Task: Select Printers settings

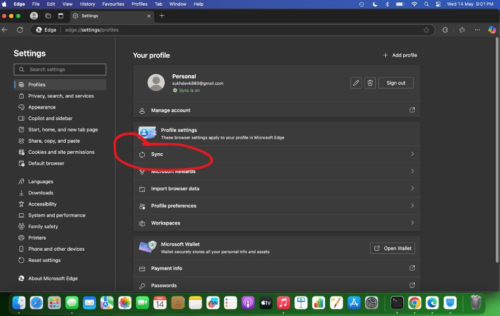Action: [x=60, y=238]
